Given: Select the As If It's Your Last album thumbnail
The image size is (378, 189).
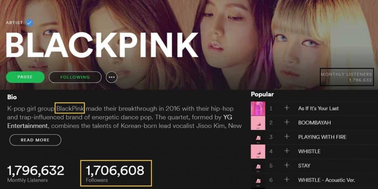Looking at the screenshot, I should tap(258, 108).
